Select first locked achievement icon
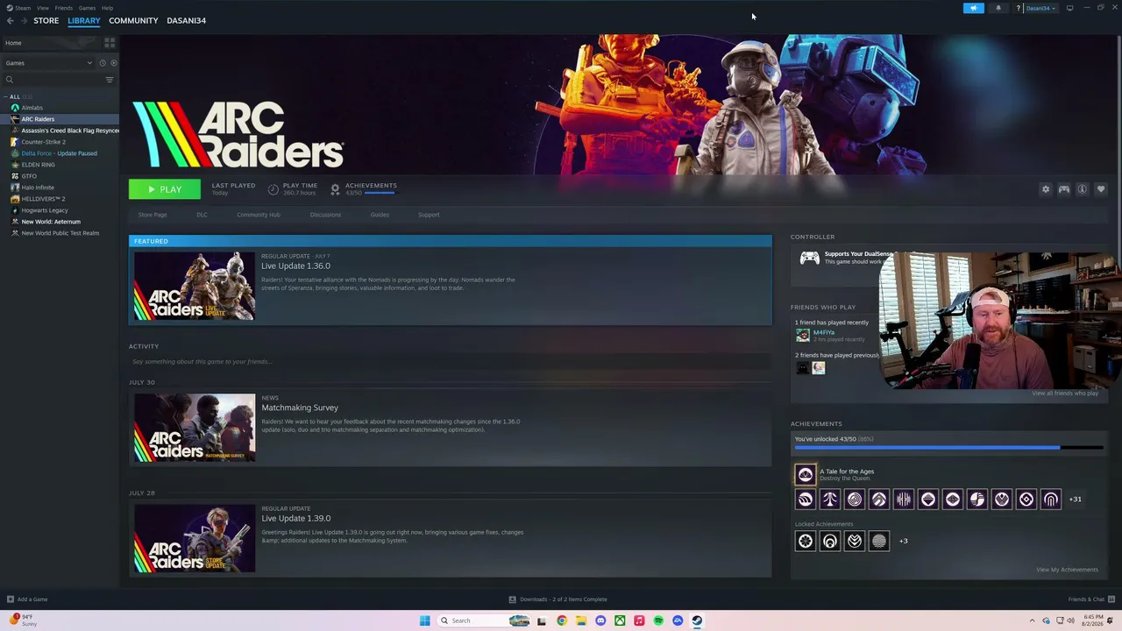 (805, 541)
